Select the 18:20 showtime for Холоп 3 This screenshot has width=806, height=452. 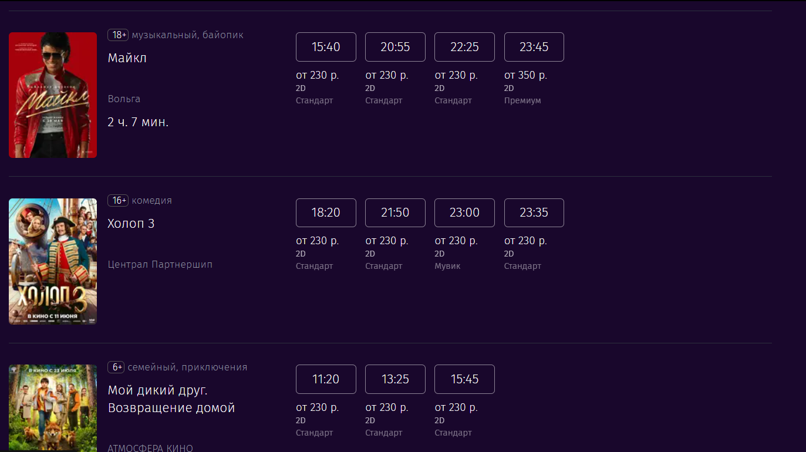pos(326,212)
